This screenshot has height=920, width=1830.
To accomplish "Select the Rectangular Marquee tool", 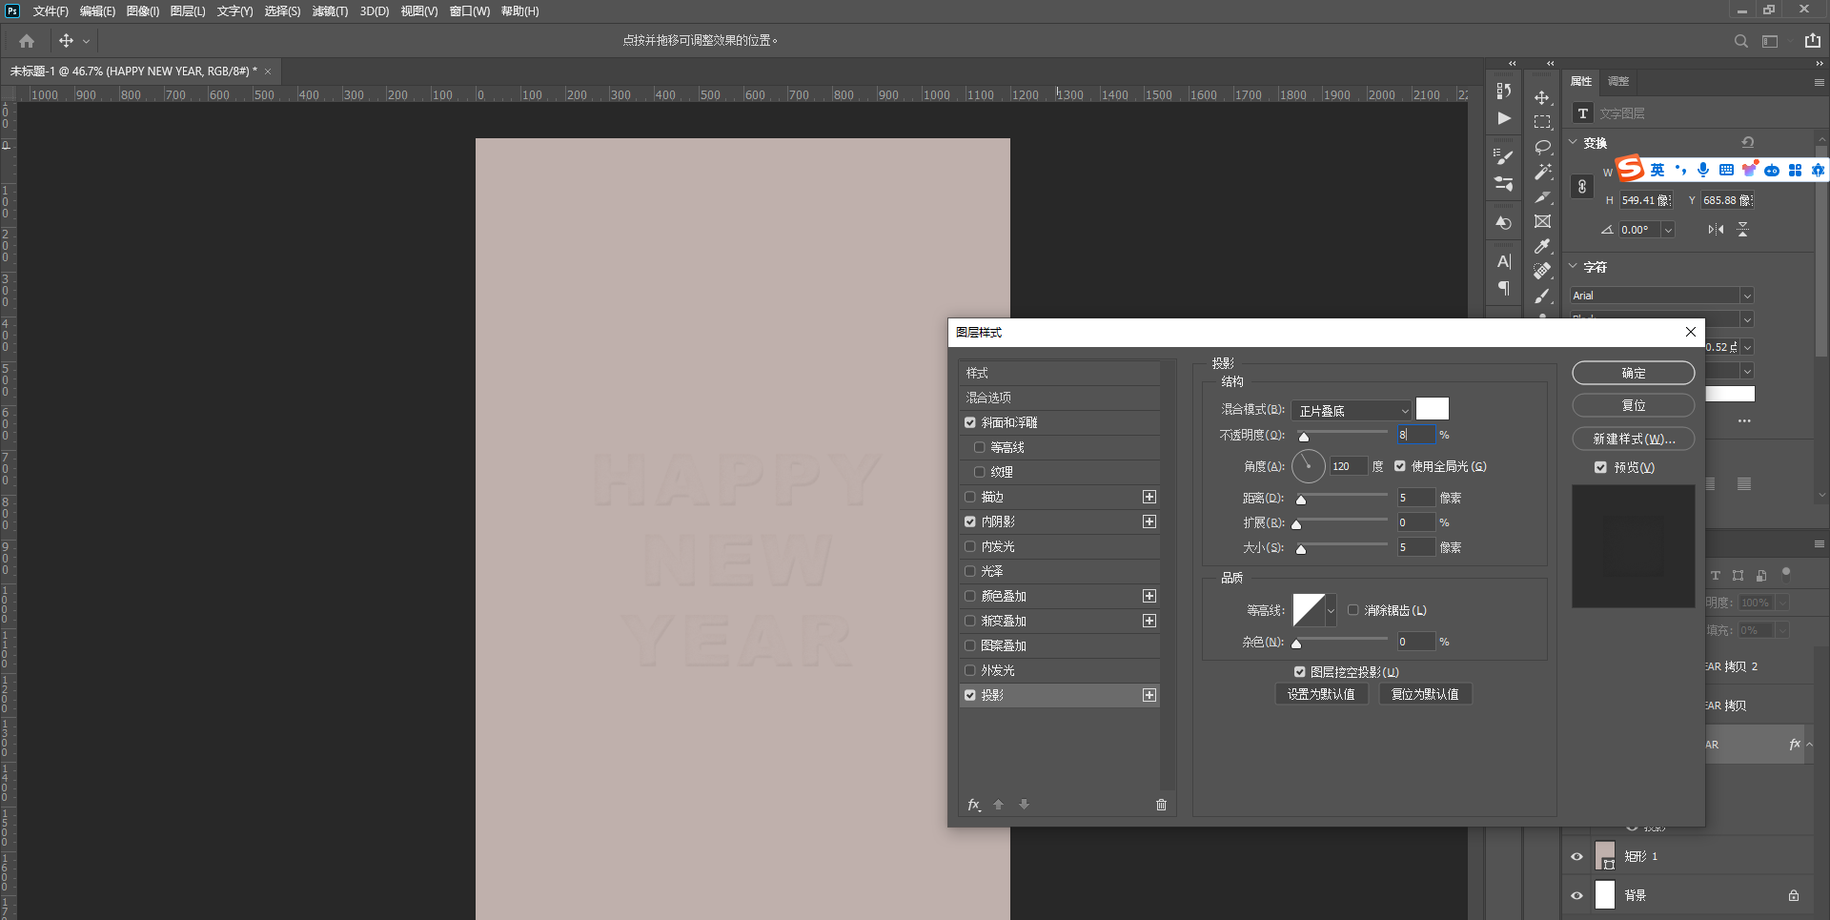I will click(1542, 122).
